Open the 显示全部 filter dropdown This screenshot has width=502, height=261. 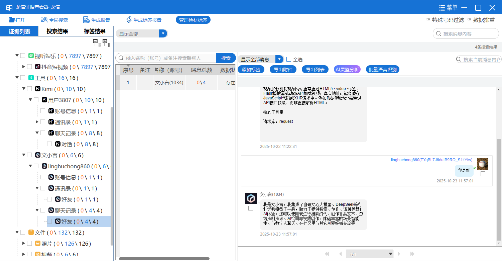click(x=163, y=33)
